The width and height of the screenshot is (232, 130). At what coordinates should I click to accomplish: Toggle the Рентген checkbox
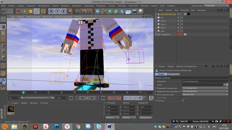tap(183, 100)
